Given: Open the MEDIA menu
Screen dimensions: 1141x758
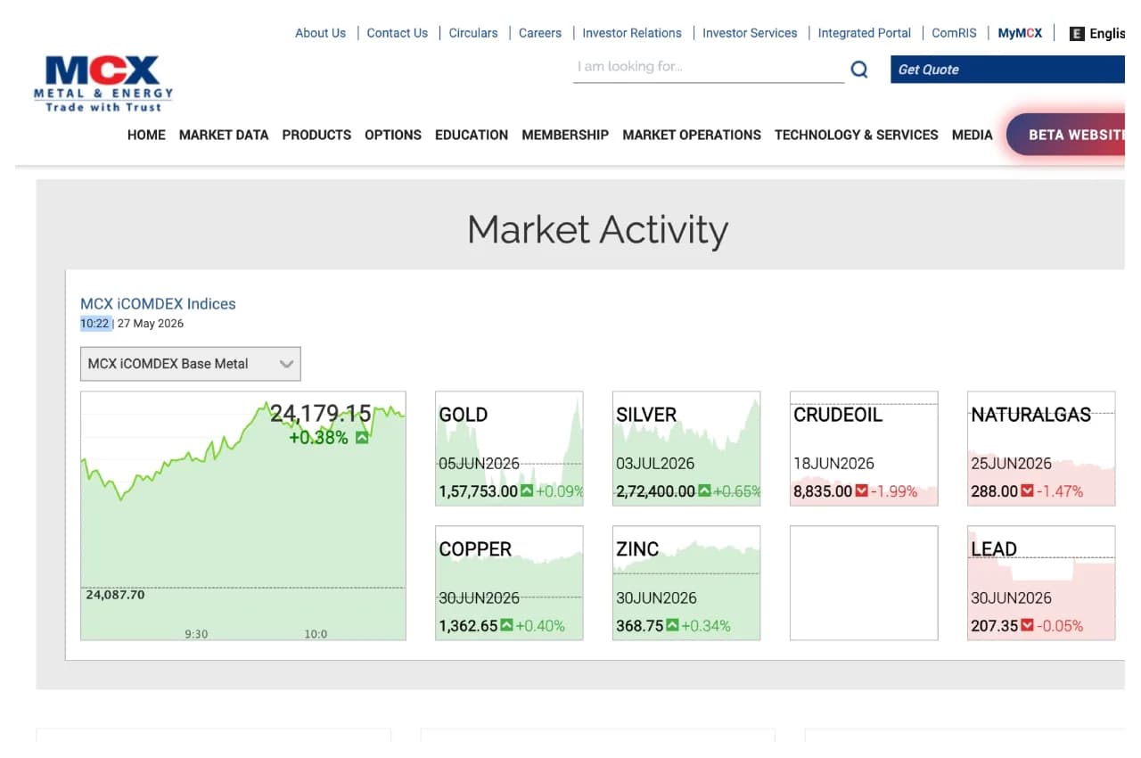Looking at the screenshot, I should click(x=973, y=135).
